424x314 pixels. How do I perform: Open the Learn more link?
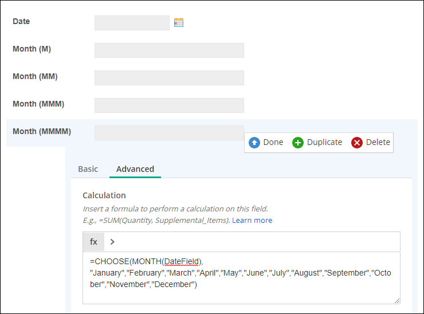(252, 221)
